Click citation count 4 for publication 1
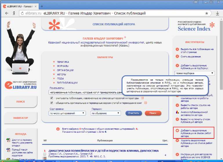Image resolution: width=223 pixels, height=162 pixels. pos(165,155)
